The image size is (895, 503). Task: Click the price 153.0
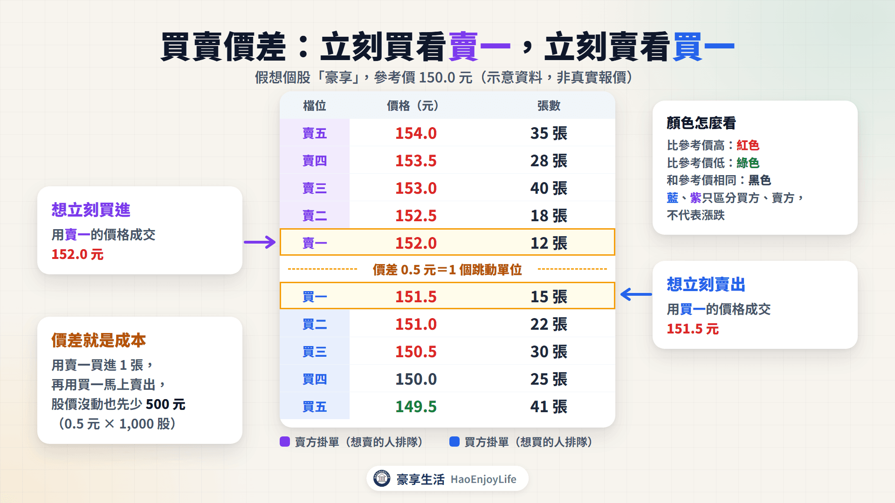click(x=416, y=188)
